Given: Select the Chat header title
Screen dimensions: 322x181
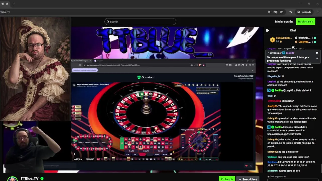Looking at the screenshot, I should (293, 30).
